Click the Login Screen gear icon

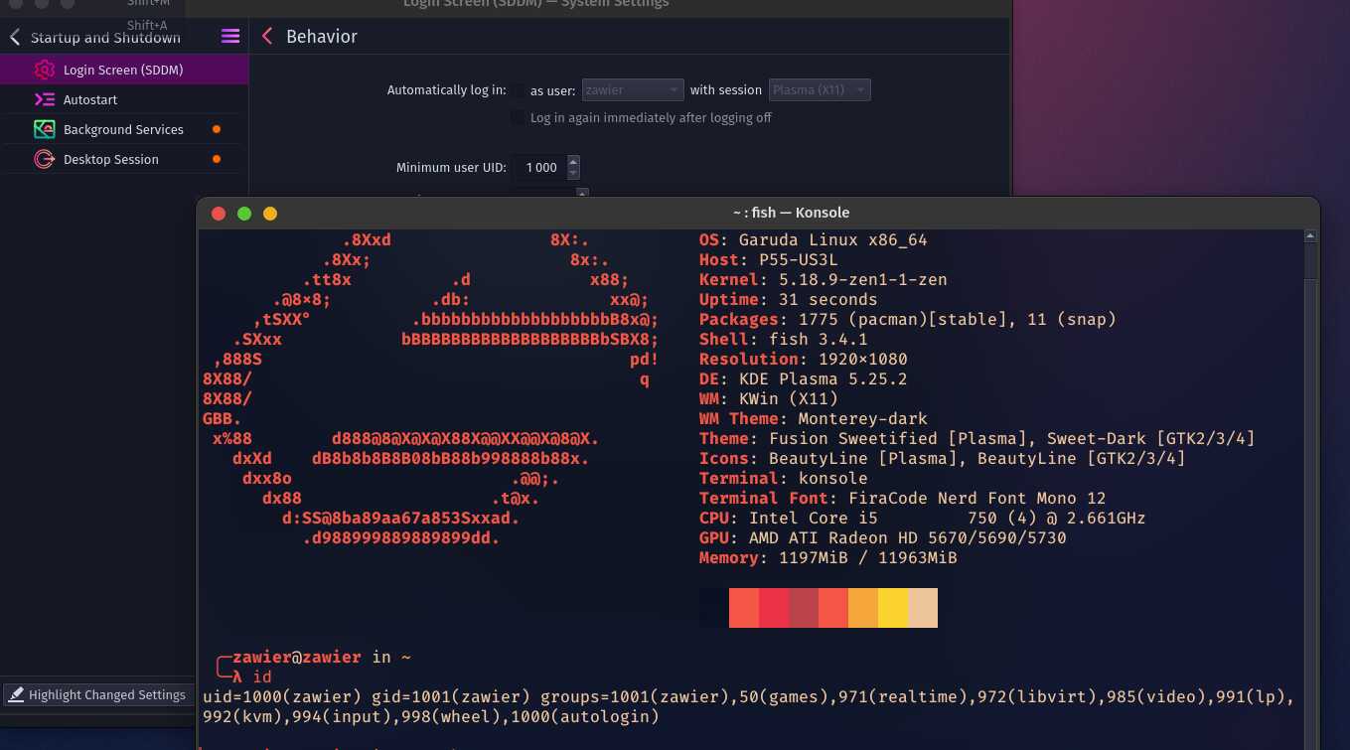click(44, 70)
